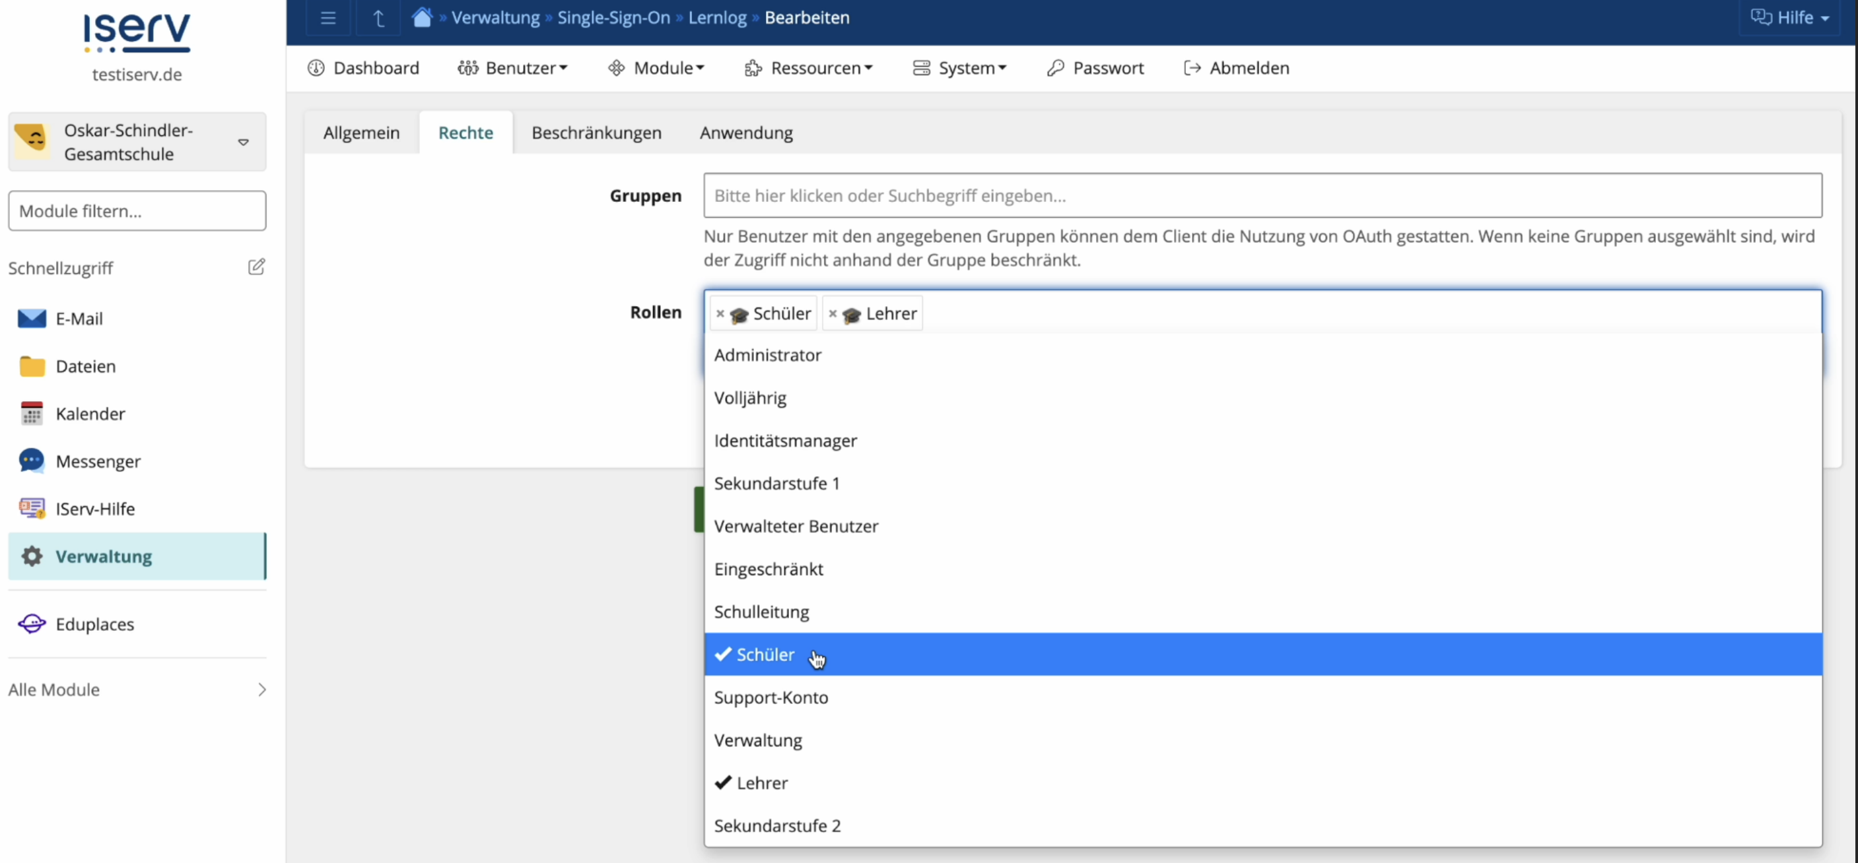Expand the Hilfe dropdown

click(1791, 17)
